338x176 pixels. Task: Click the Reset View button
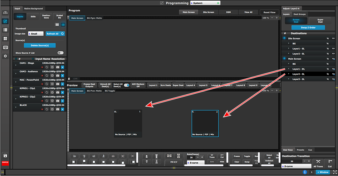point(269,12)
